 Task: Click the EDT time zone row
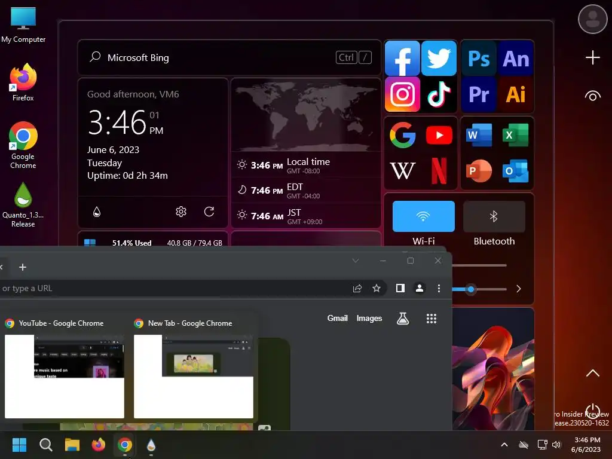(x=305, y=191)
